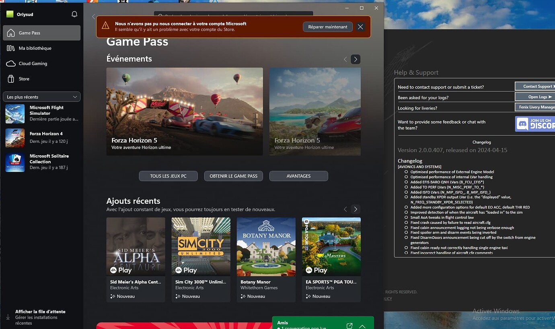Select OBTENIR LE GAME PASS
The width and height of the screenshot is (555, 329).
234,176
